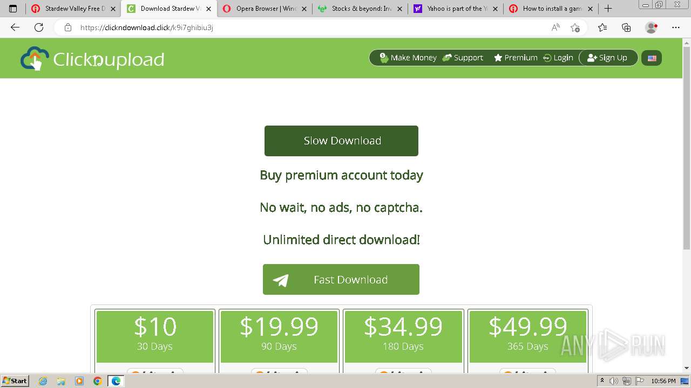Viewport: 691px width, 388px height.
Task: Show hidden system tray icons
Action: (x=602, y=381)
